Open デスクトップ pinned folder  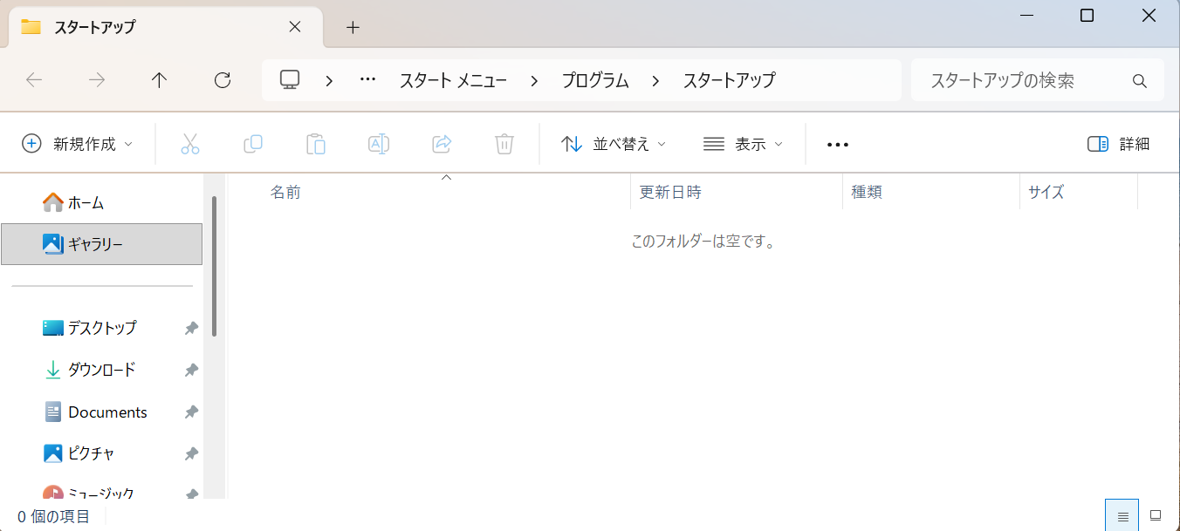[102, 328]
